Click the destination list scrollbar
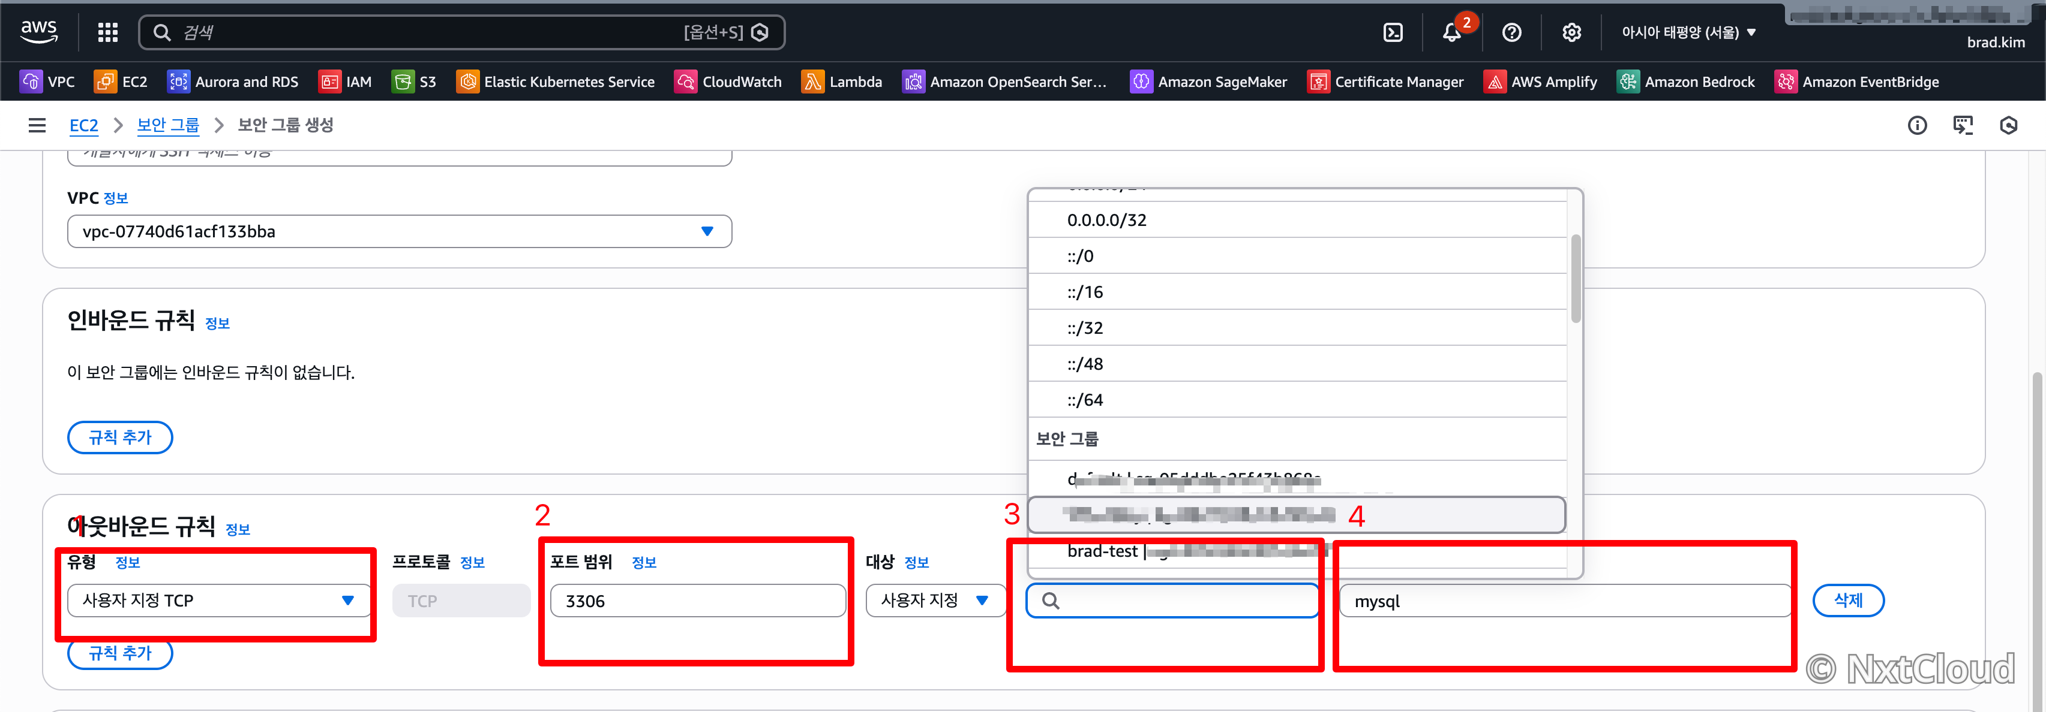Screen dimensions: 2046x712 [x=1575, y=279]
